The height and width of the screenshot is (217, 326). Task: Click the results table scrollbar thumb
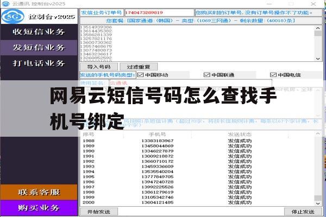click(318, 198)
